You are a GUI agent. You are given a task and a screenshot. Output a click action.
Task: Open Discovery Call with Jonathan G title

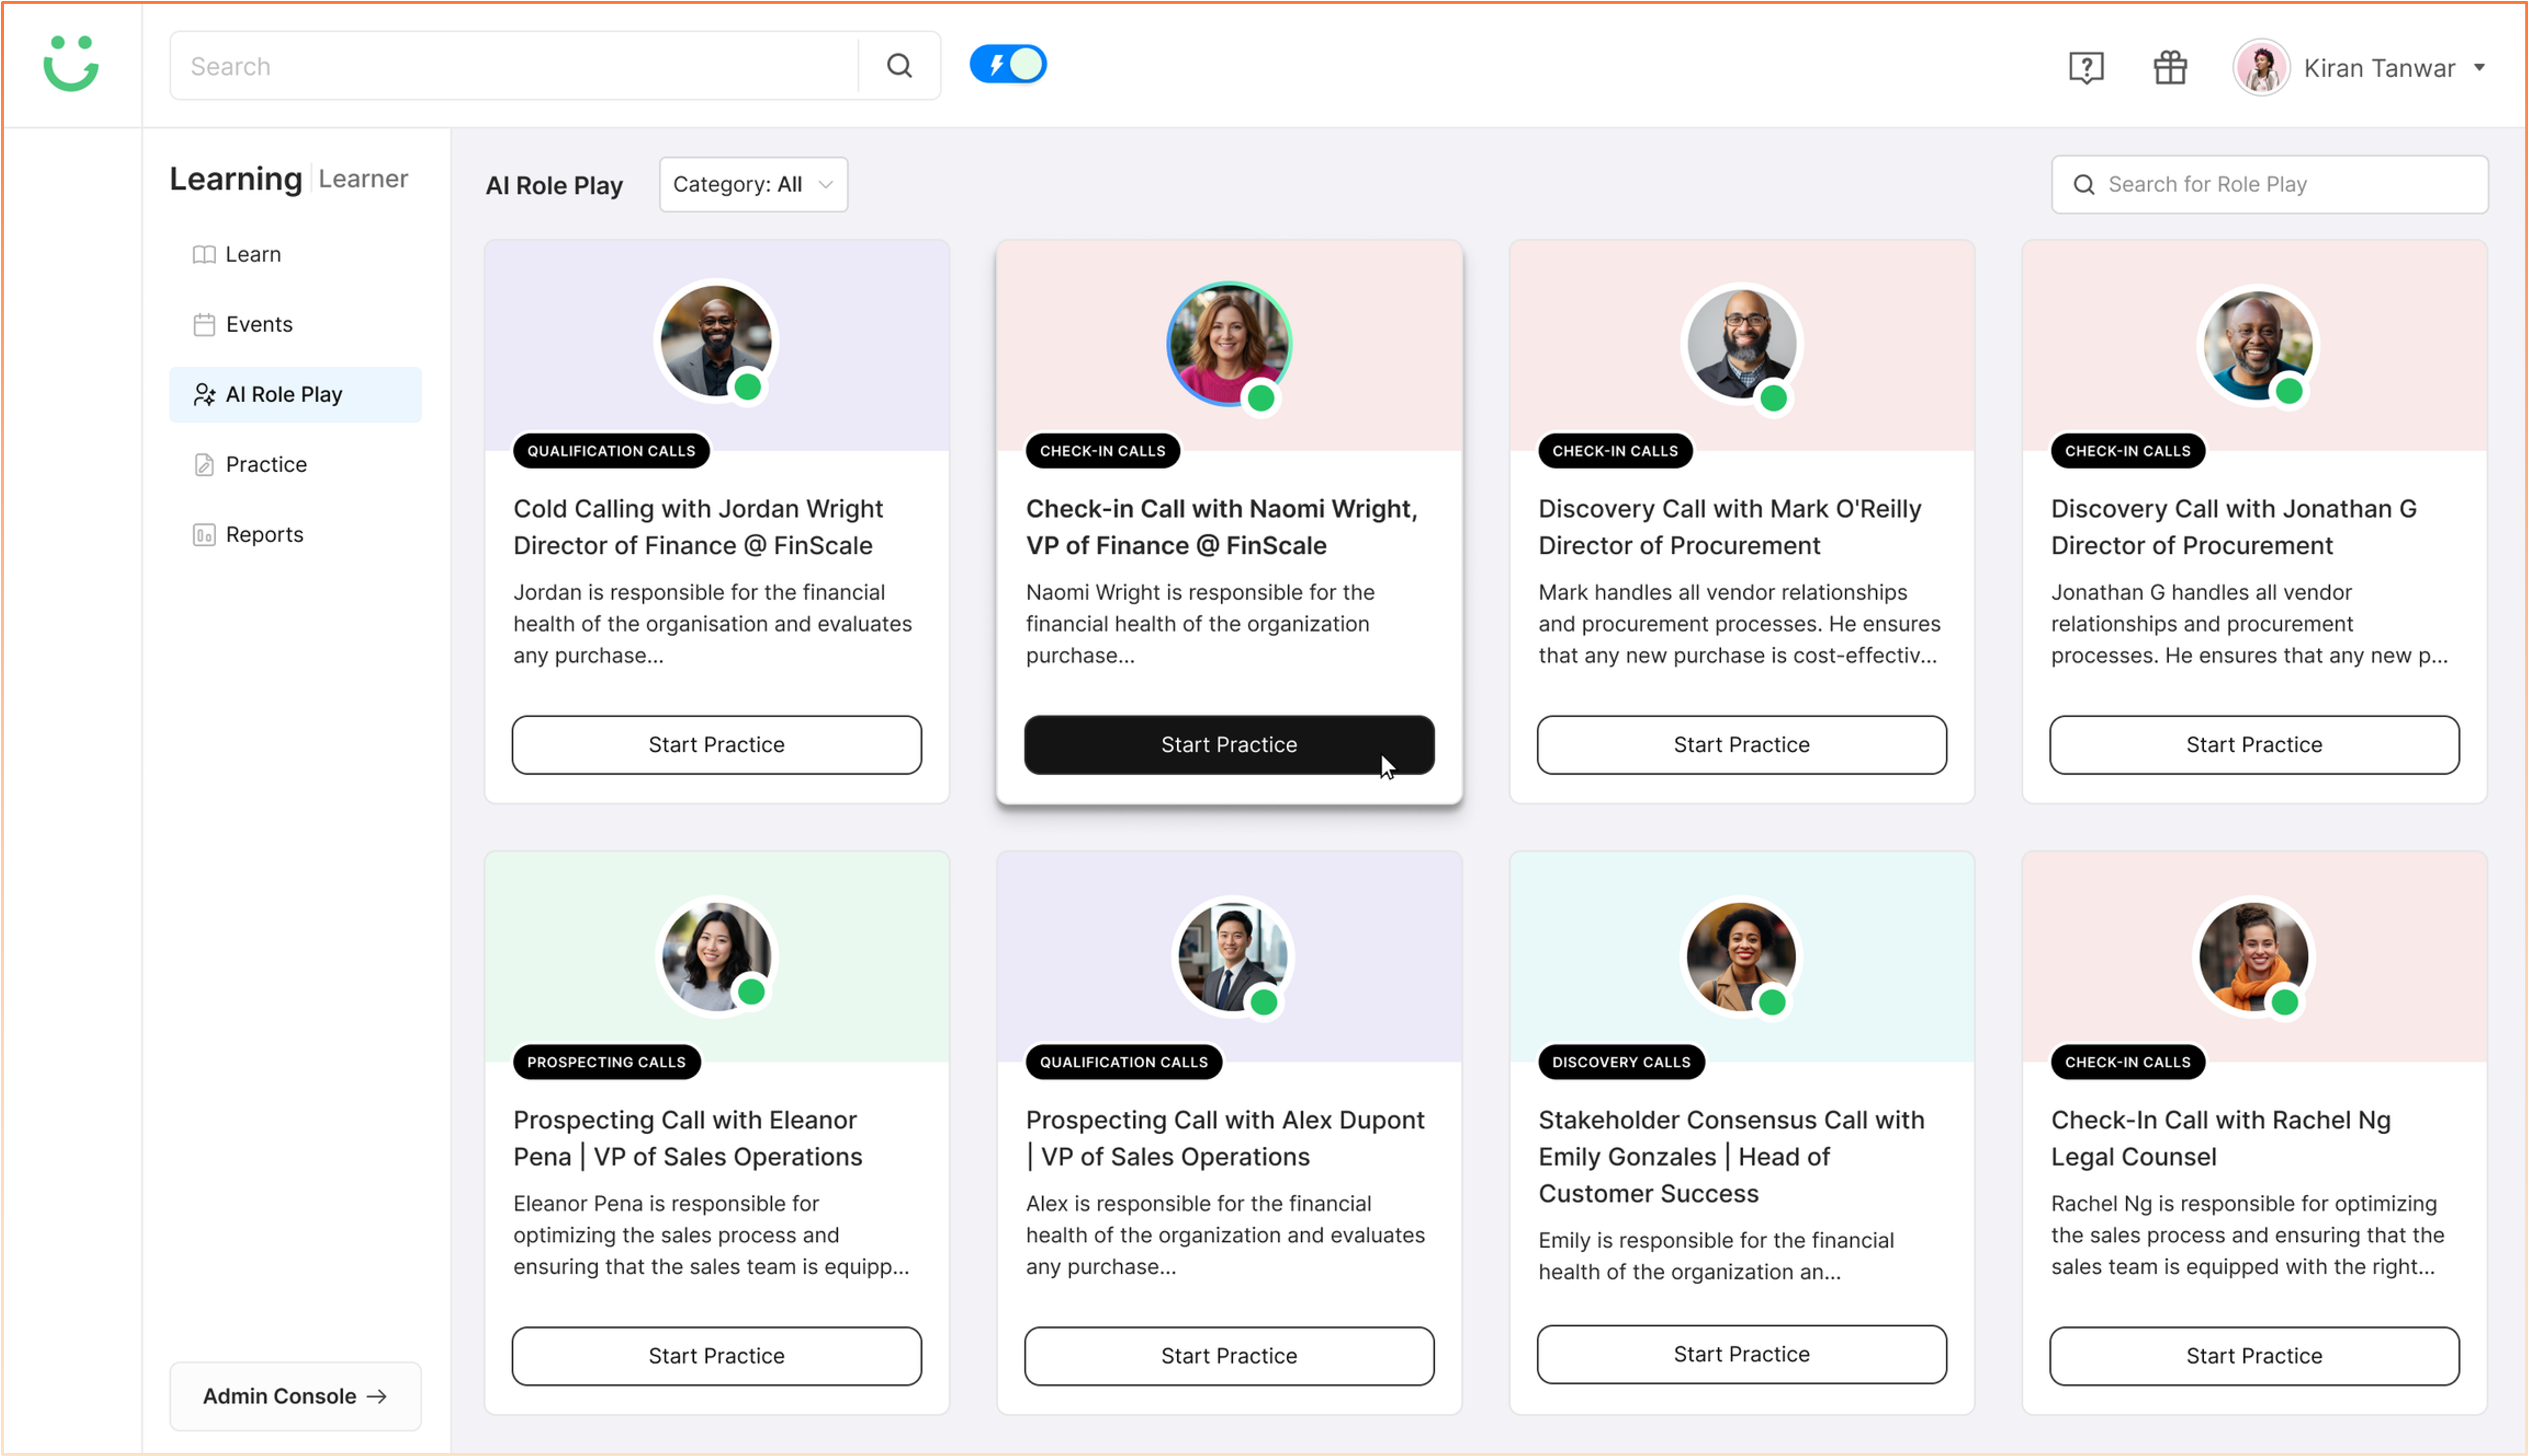2234,527
